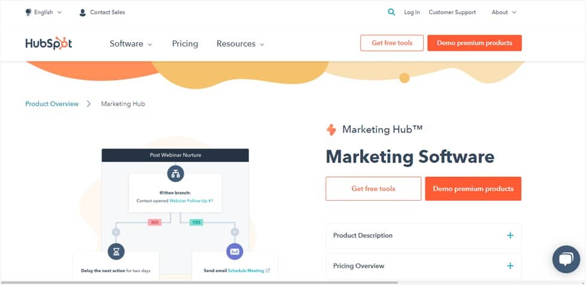586x285 pixels.
Task: Click the globe language icon
Action: coord(29,12)
